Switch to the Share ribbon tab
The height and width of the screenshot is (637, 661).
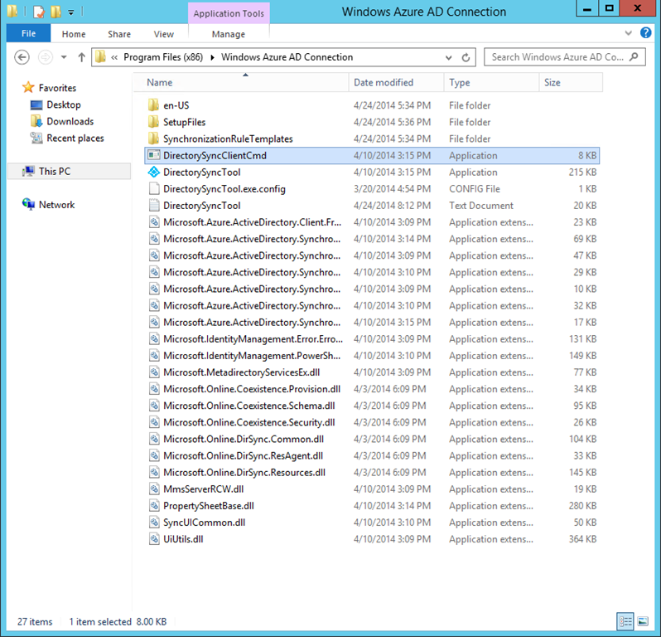(119, 34)
